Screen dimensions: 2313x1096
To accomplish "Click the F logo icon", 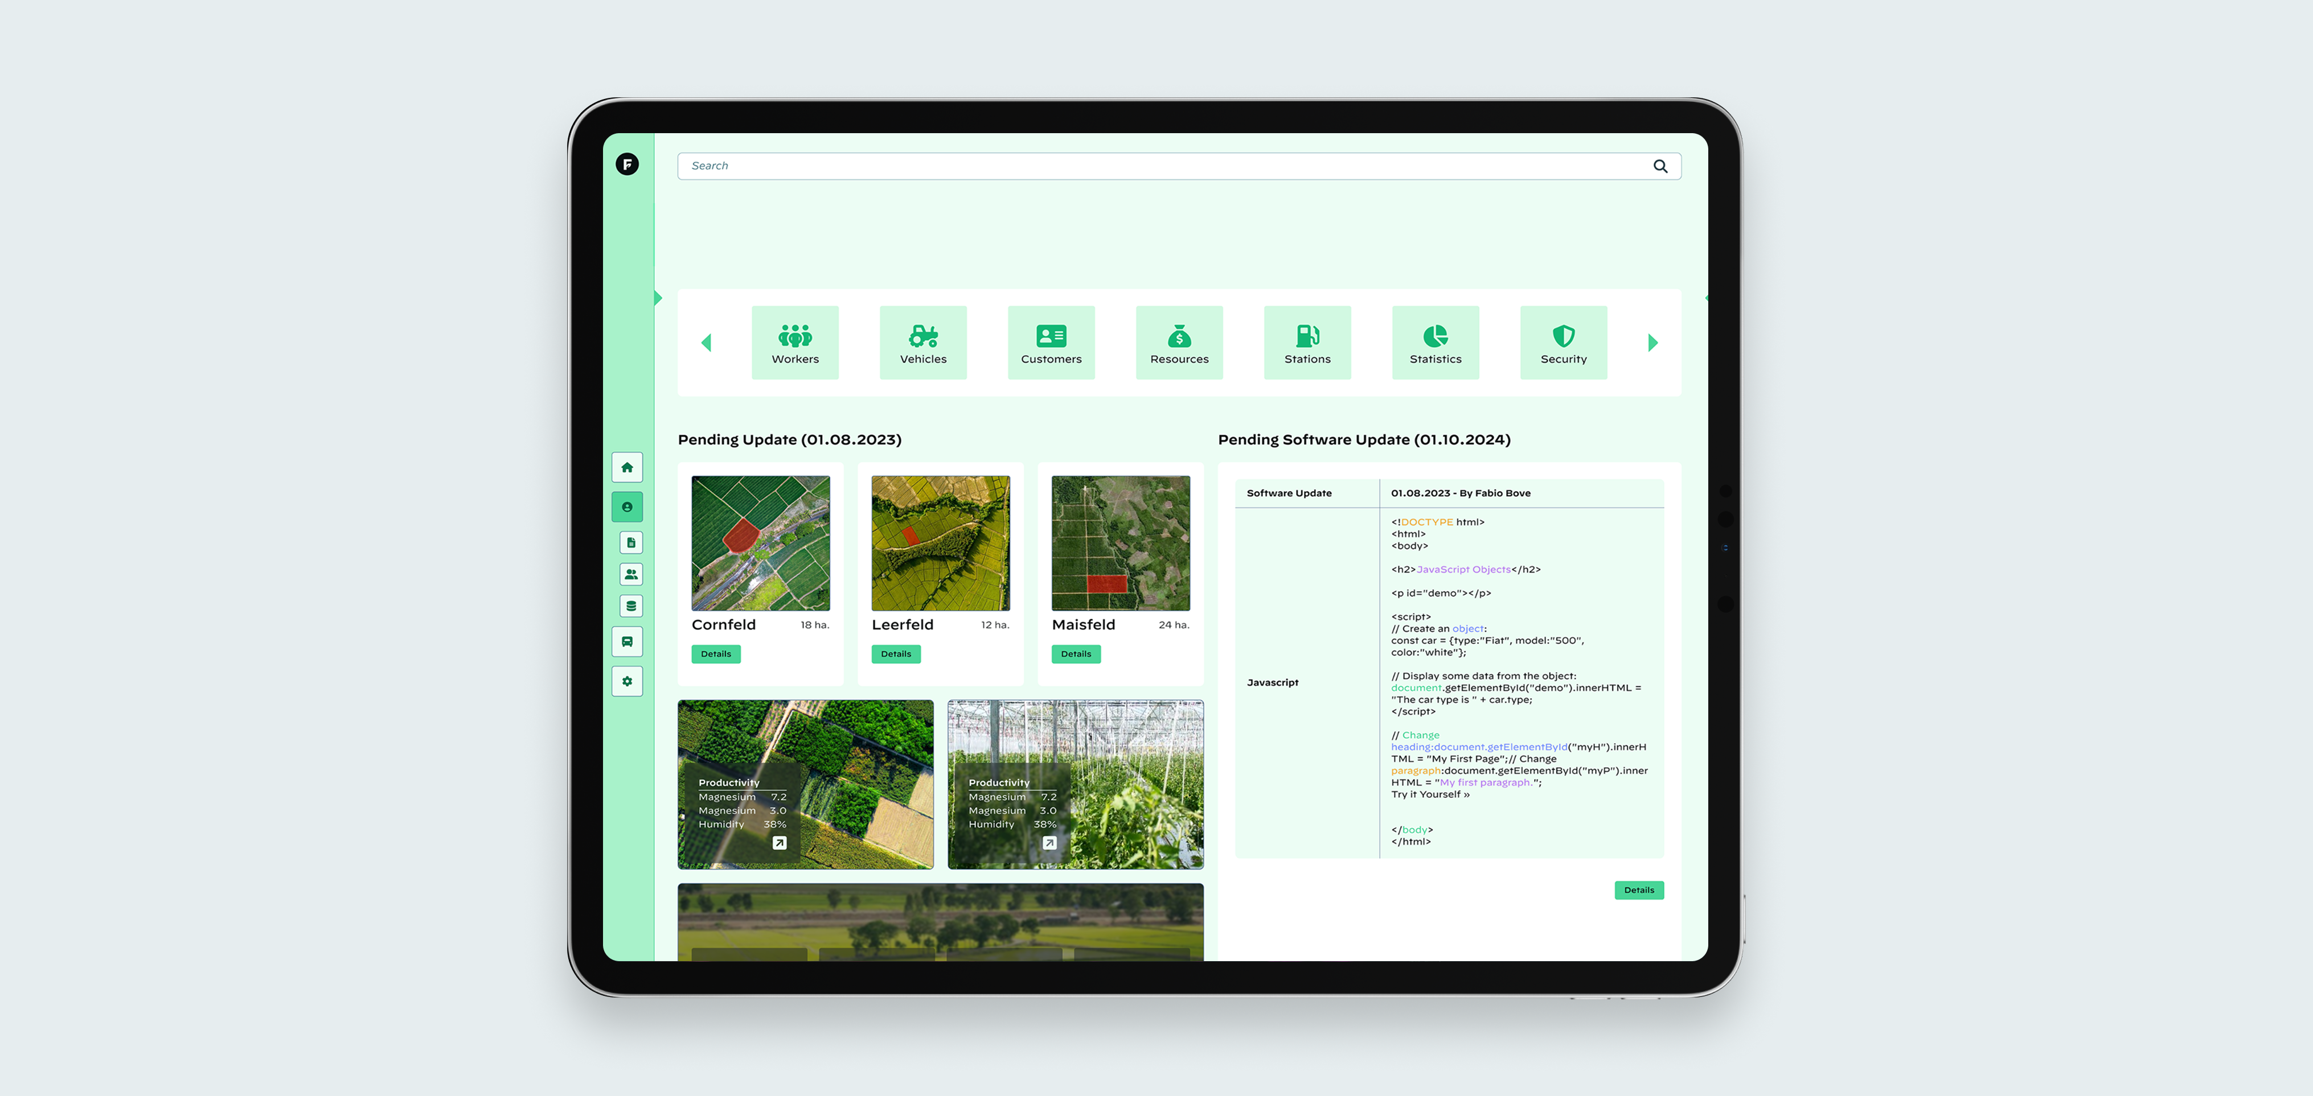I will coord(627,164).
